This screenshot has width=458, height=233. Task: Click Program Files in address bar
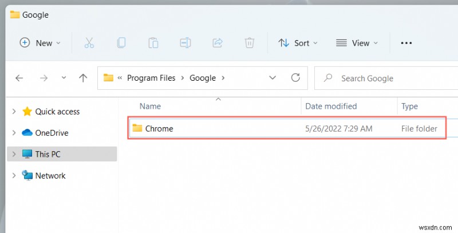click(x=151, y=78)
